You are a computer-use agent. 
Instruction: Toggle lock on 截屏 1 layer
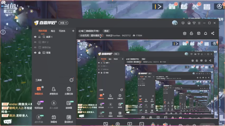39,37
